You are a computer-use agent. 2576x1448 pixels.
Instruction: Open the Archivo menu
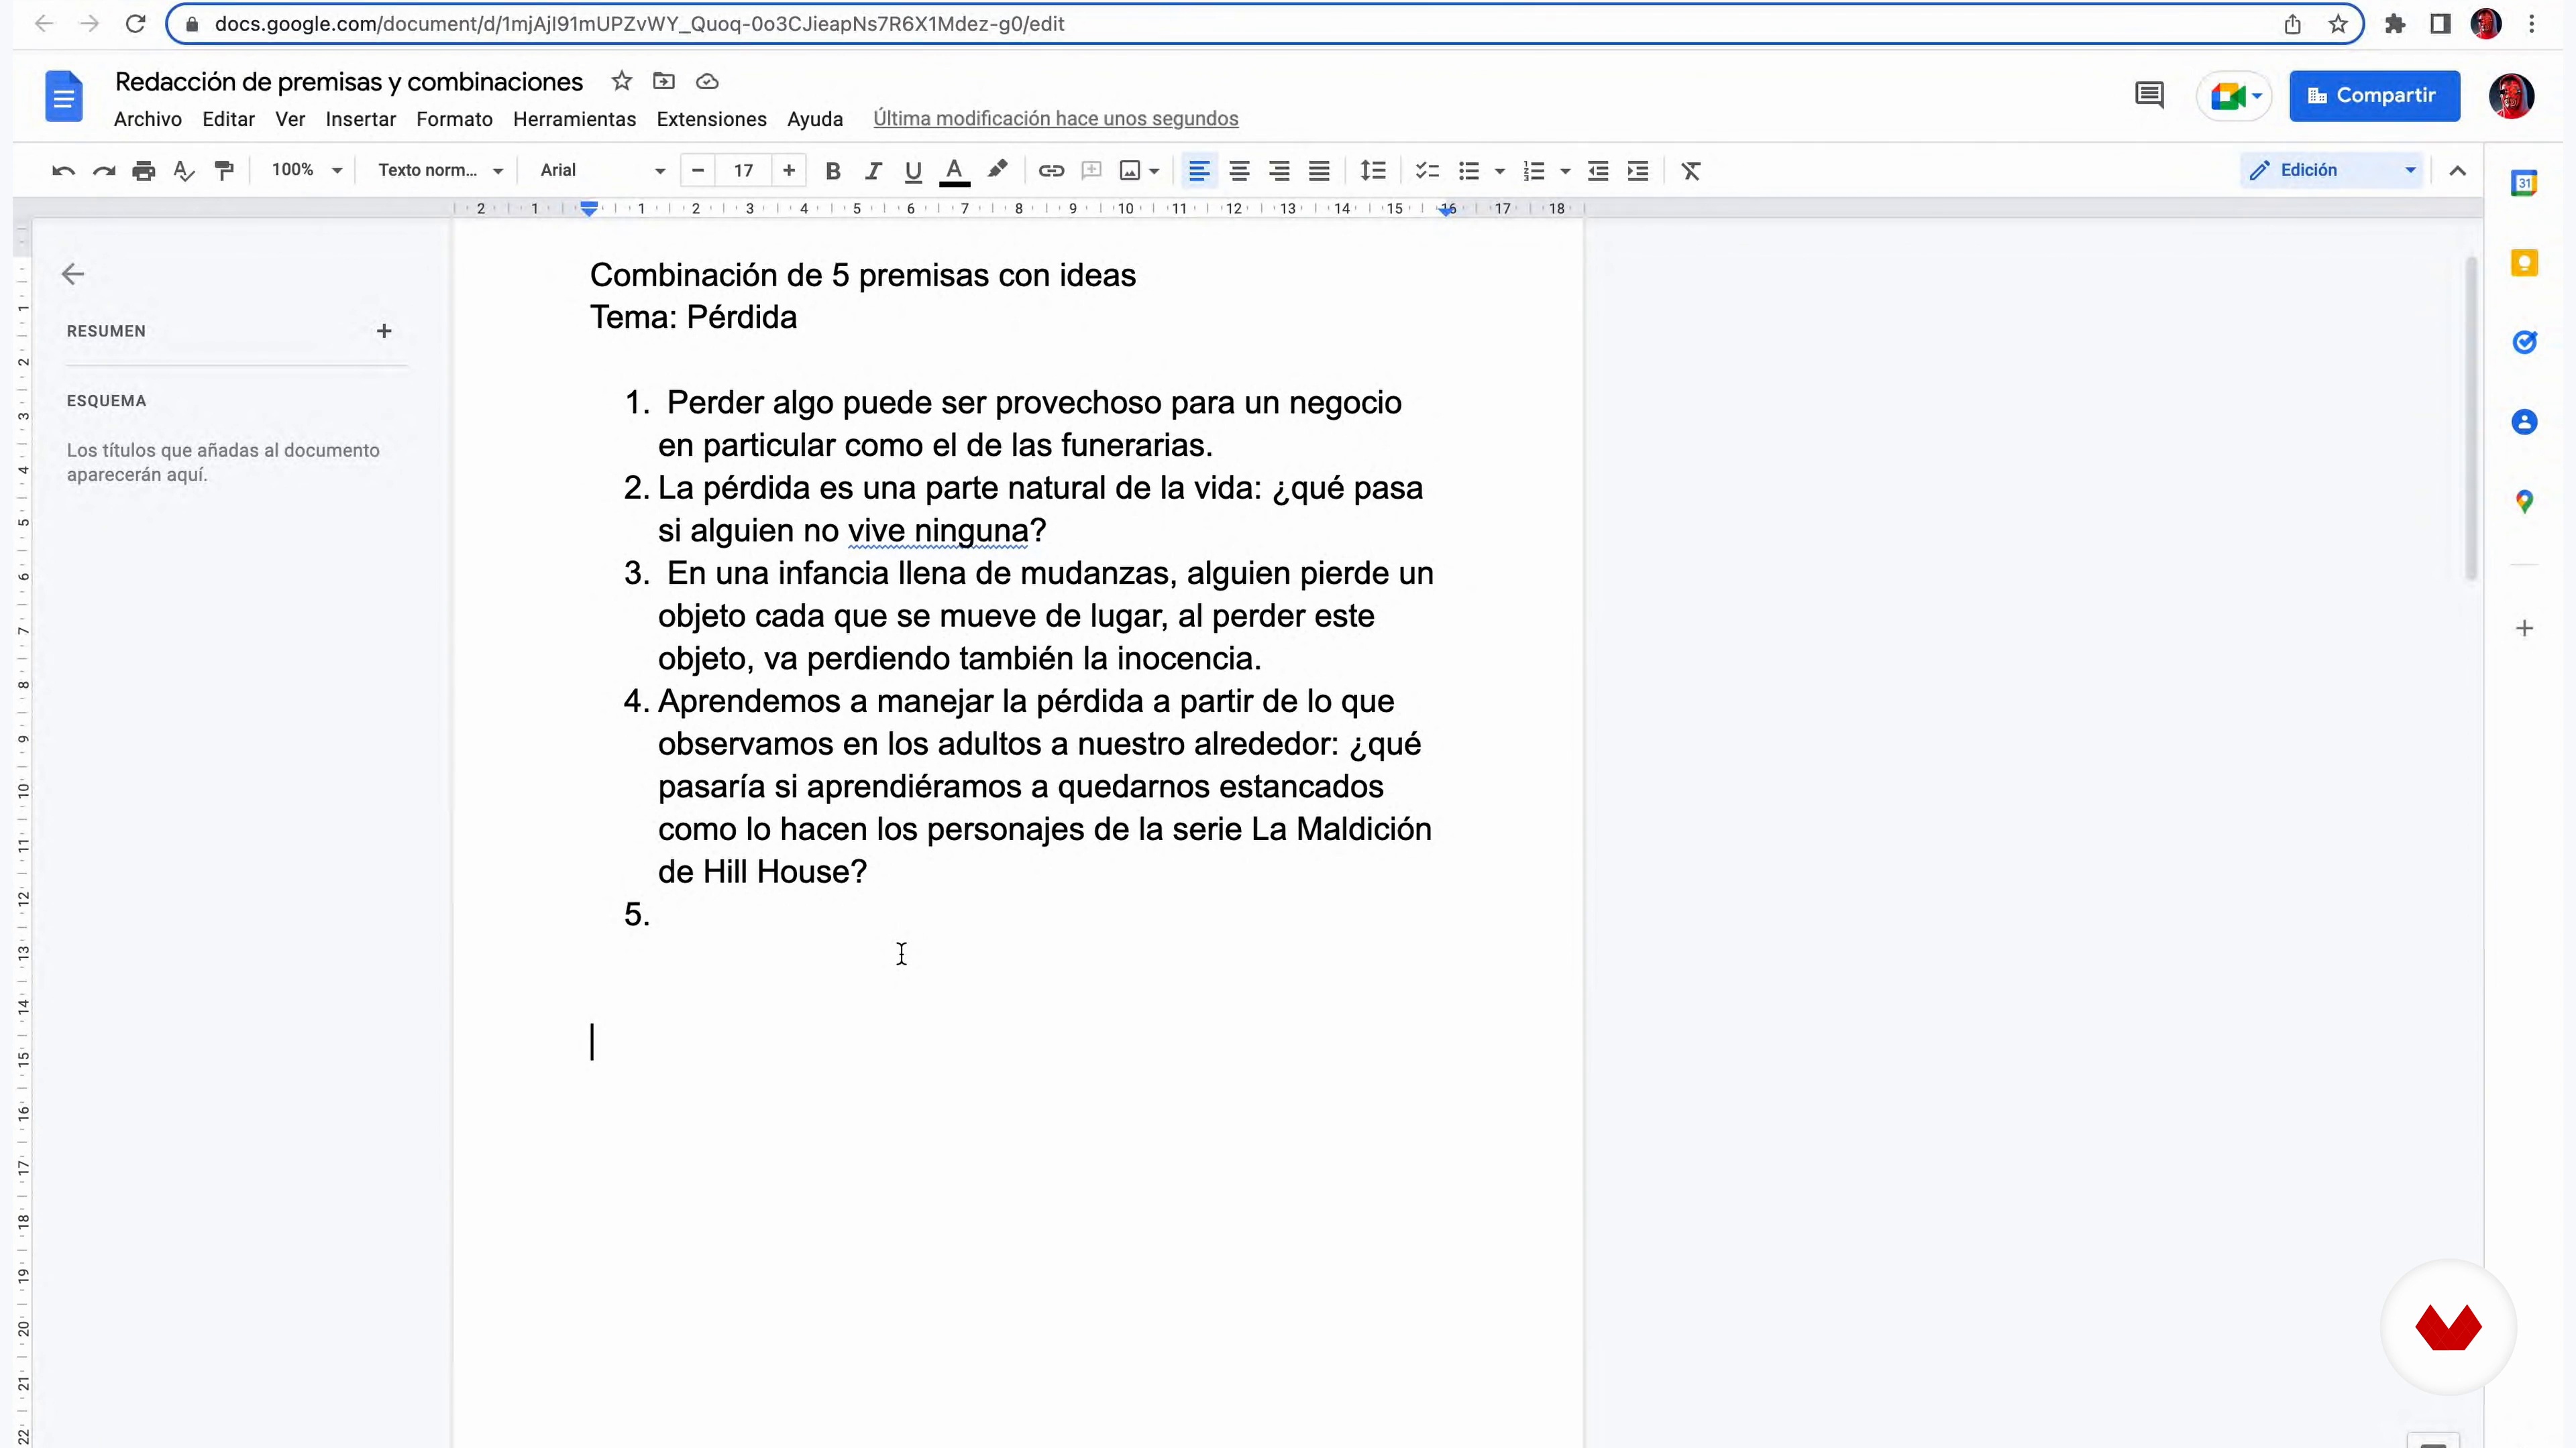click(148, 119)
